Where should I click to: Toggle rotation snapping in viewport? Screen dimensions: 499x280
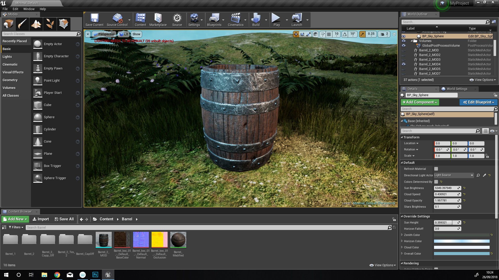click(345, 34)
